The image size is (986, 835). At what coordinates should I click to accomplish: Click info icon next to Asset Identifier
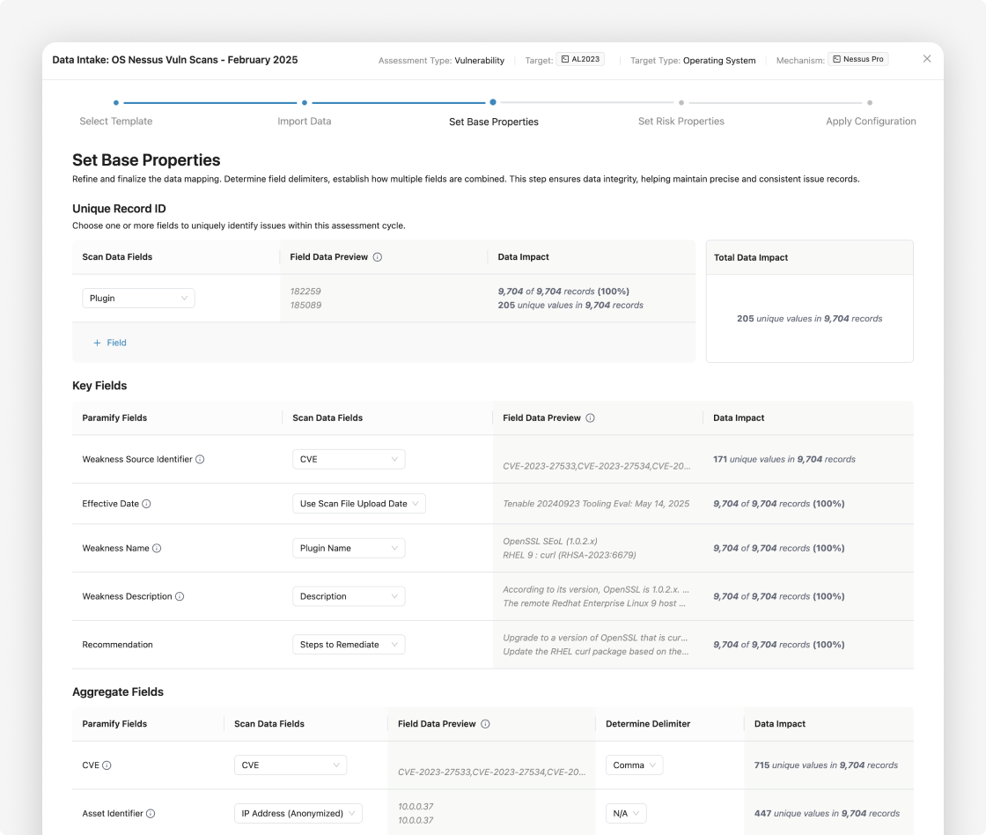(x=151, y=814)
